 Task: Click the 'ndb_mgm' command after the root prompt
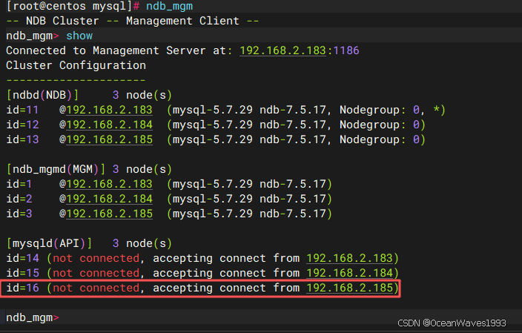click(x=169, y=6)
